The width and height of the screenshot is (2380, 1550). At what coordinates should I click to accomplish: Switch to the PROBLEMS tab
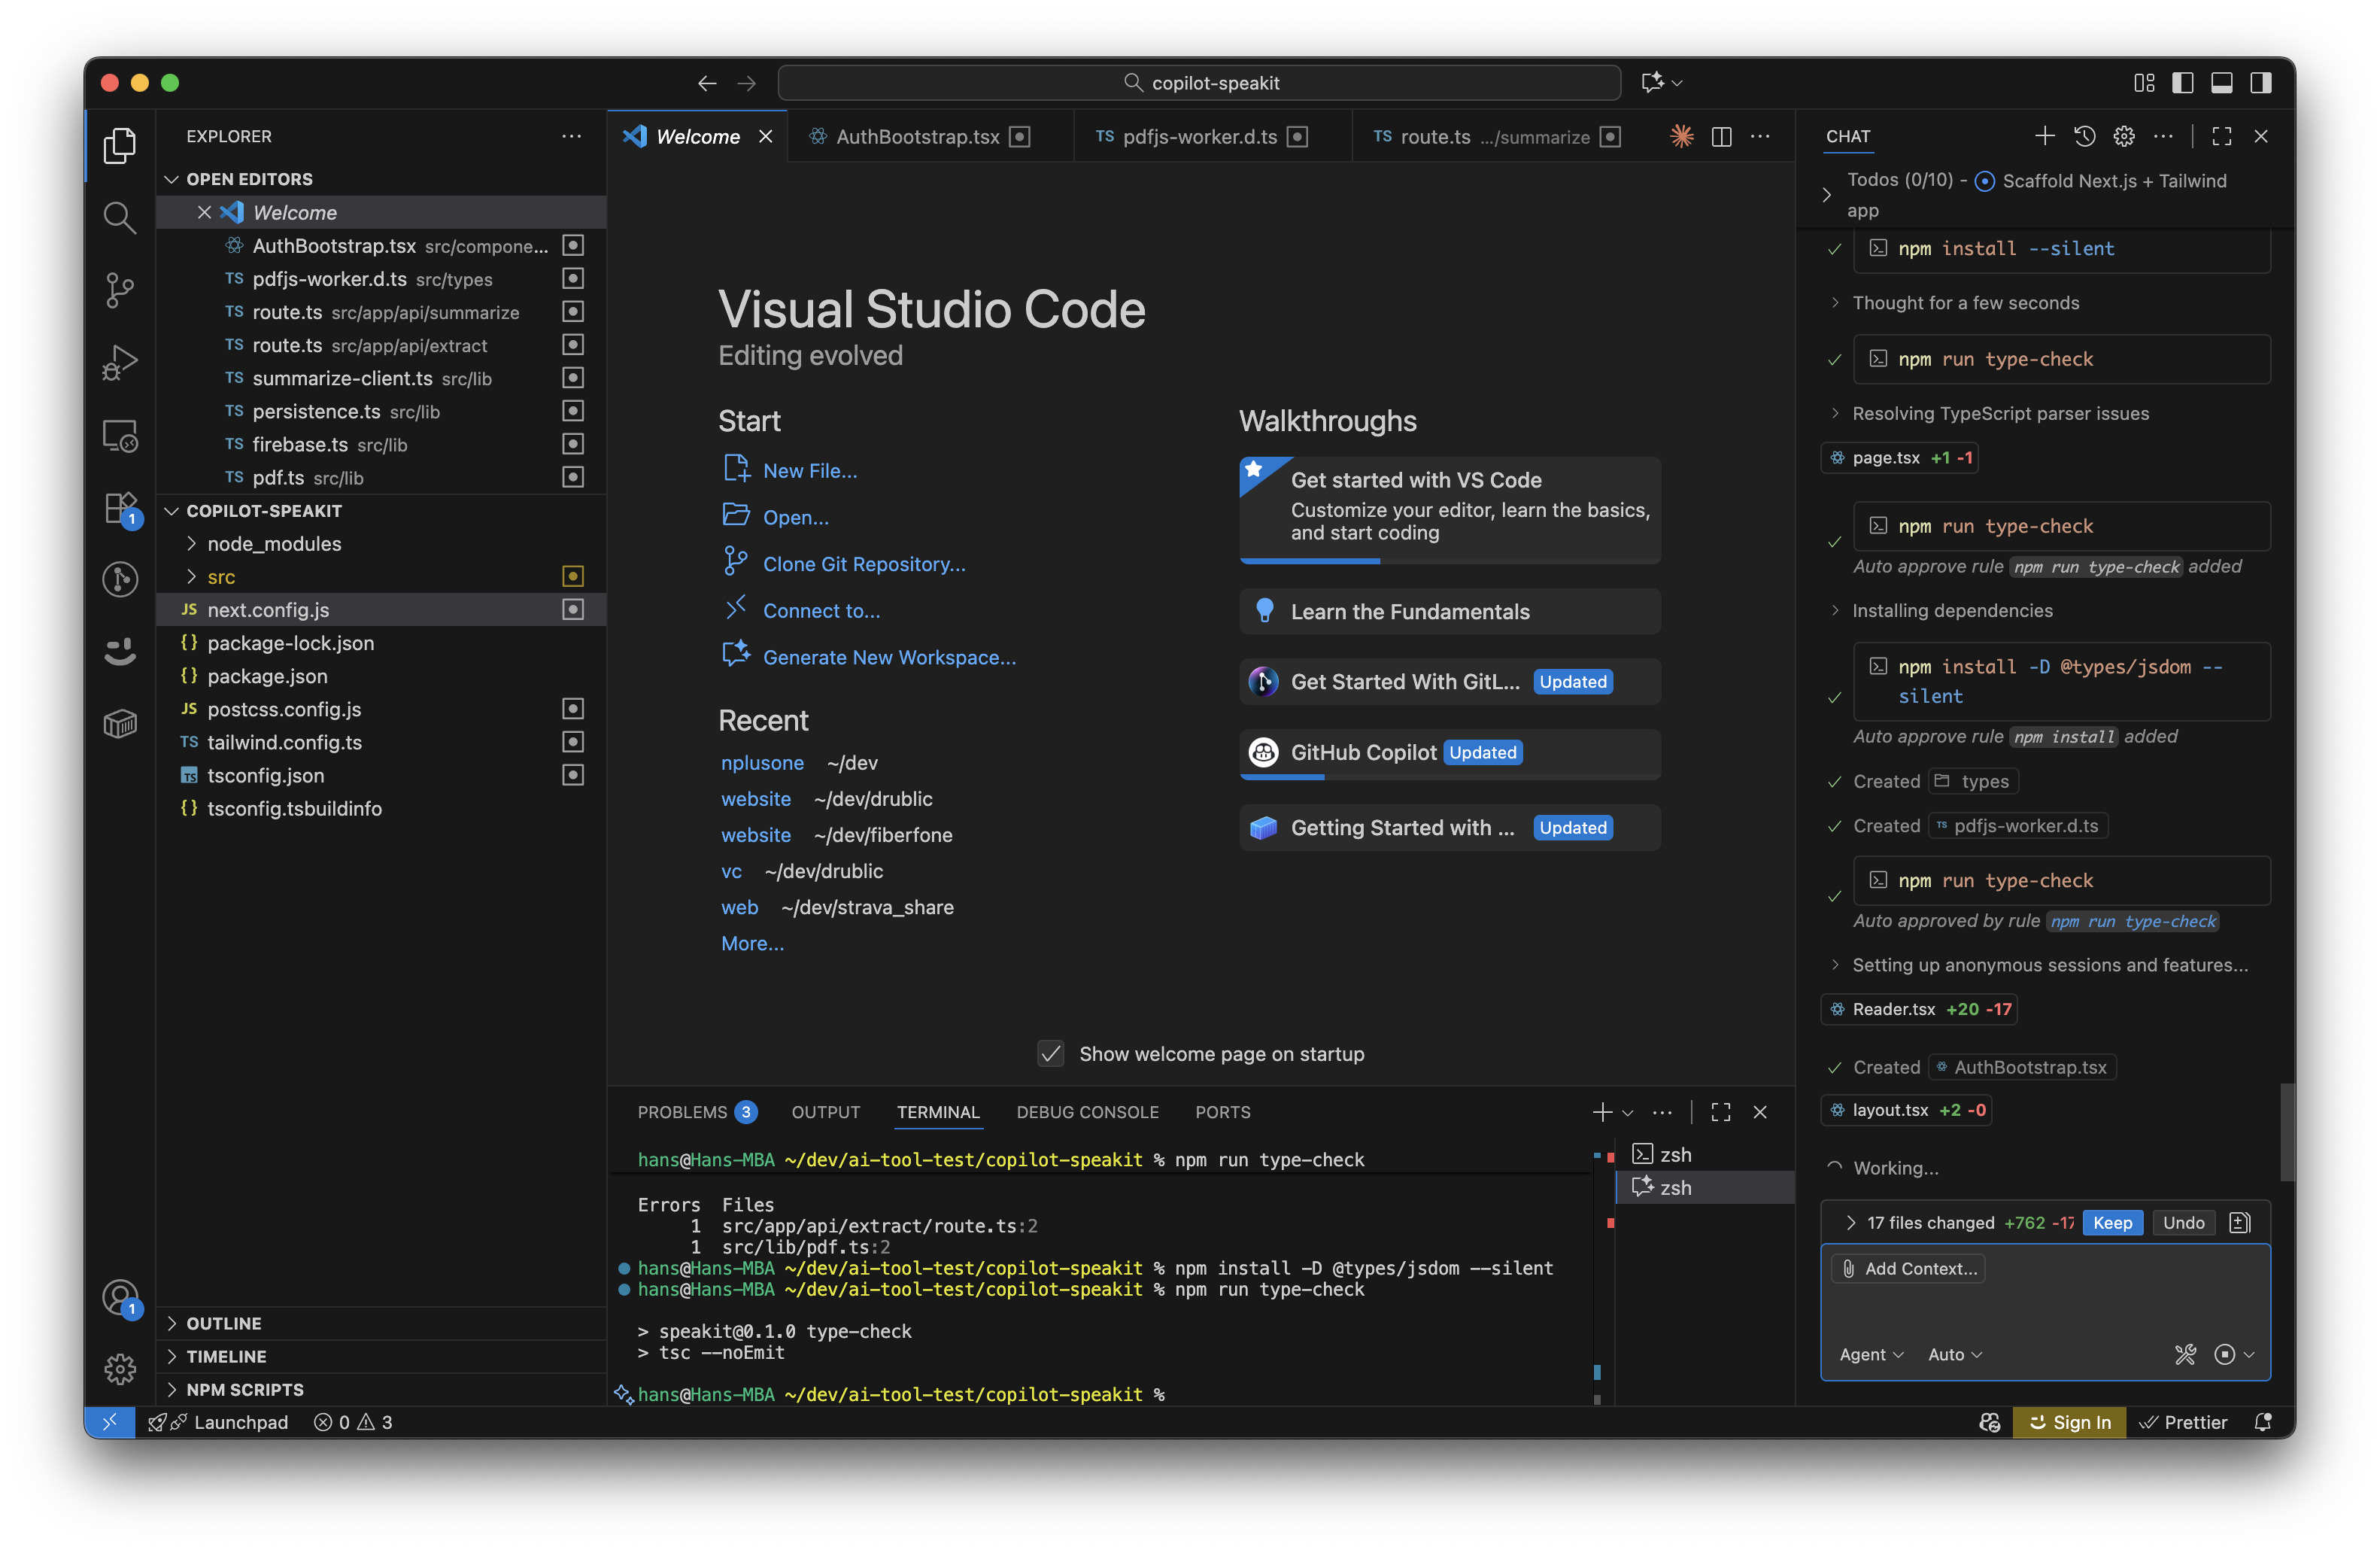683,1112
